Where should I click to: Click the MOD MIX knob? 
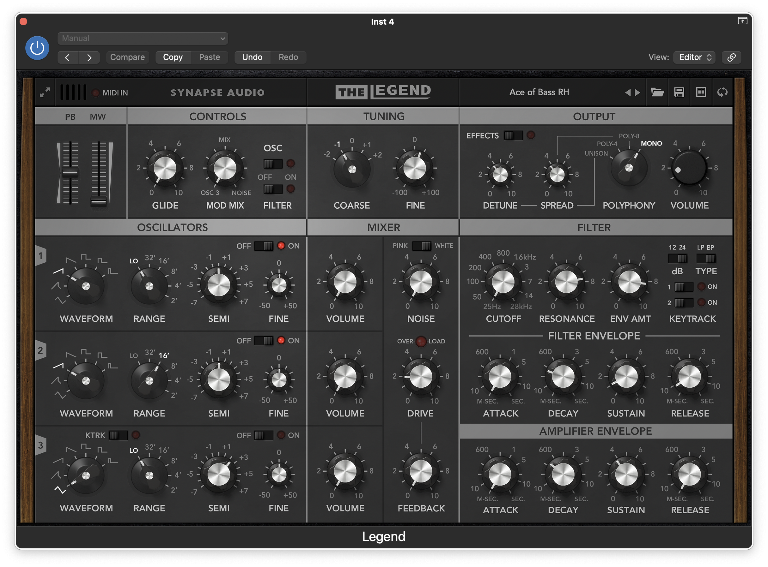coord(225,168)
